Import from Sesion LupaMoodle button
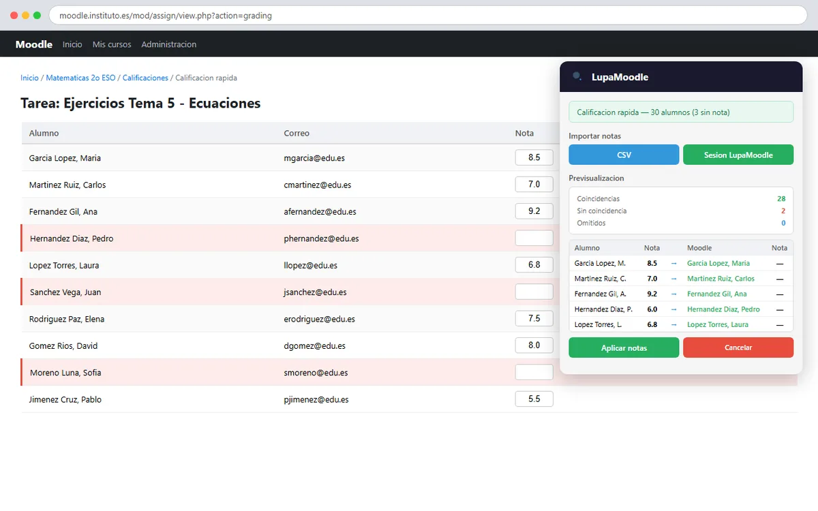This screenshot has width=818, height=511. pos(738,155)
